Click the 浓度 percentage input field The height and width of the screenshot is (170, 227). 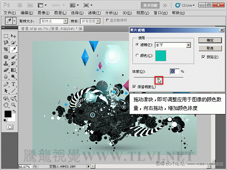tap(174, 72)
